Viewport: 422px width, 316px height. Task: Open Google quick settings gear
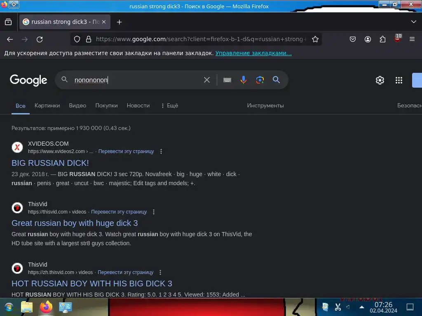[380, 80]
